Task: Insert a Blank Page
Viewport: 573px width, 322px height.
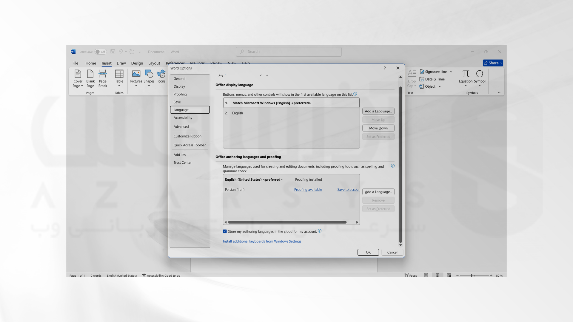Action: (x=90, y=79)
